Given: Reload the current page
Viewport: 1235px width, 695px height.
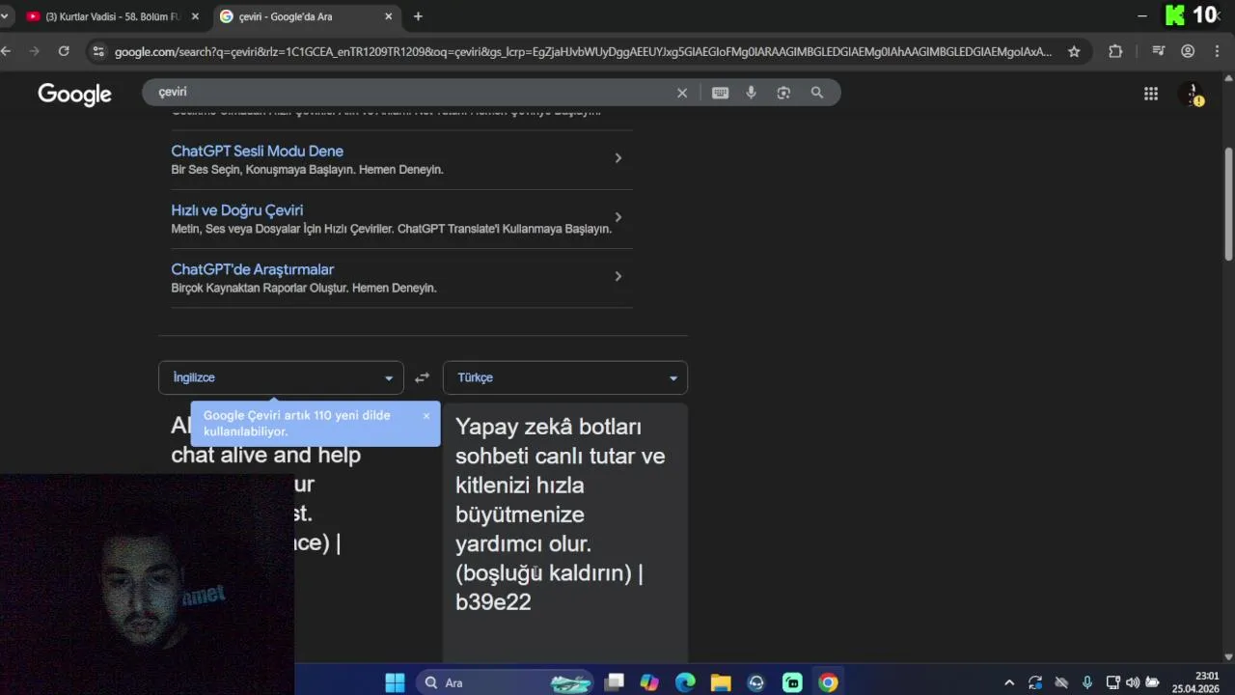Looking at the screenshot, I should (64, 51).
